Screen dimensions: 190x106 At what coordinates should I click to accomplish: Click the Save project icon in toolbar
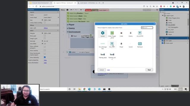(67, 10)
